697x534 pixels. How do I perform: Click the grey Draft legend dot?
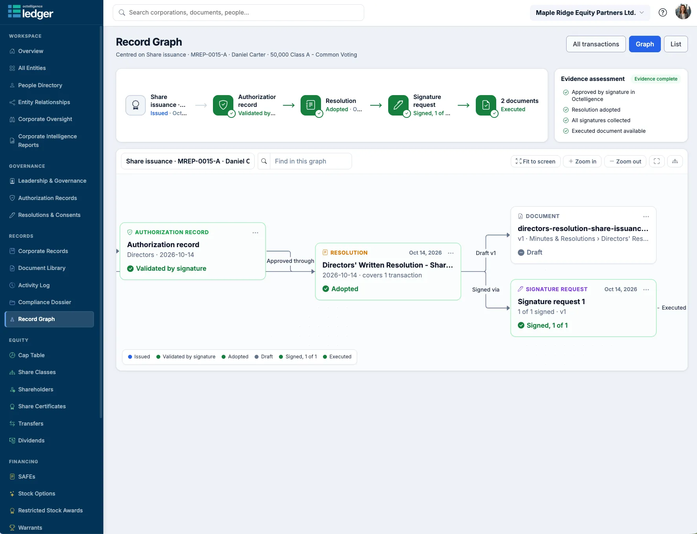257,357
